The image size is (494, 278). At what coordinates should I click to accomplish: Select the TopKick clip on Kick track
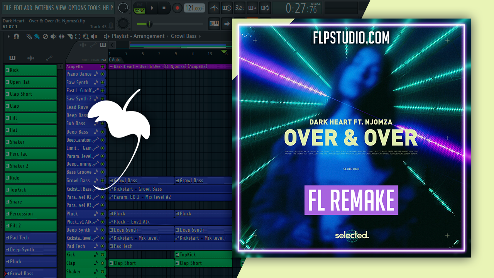(x=203, y=255)
